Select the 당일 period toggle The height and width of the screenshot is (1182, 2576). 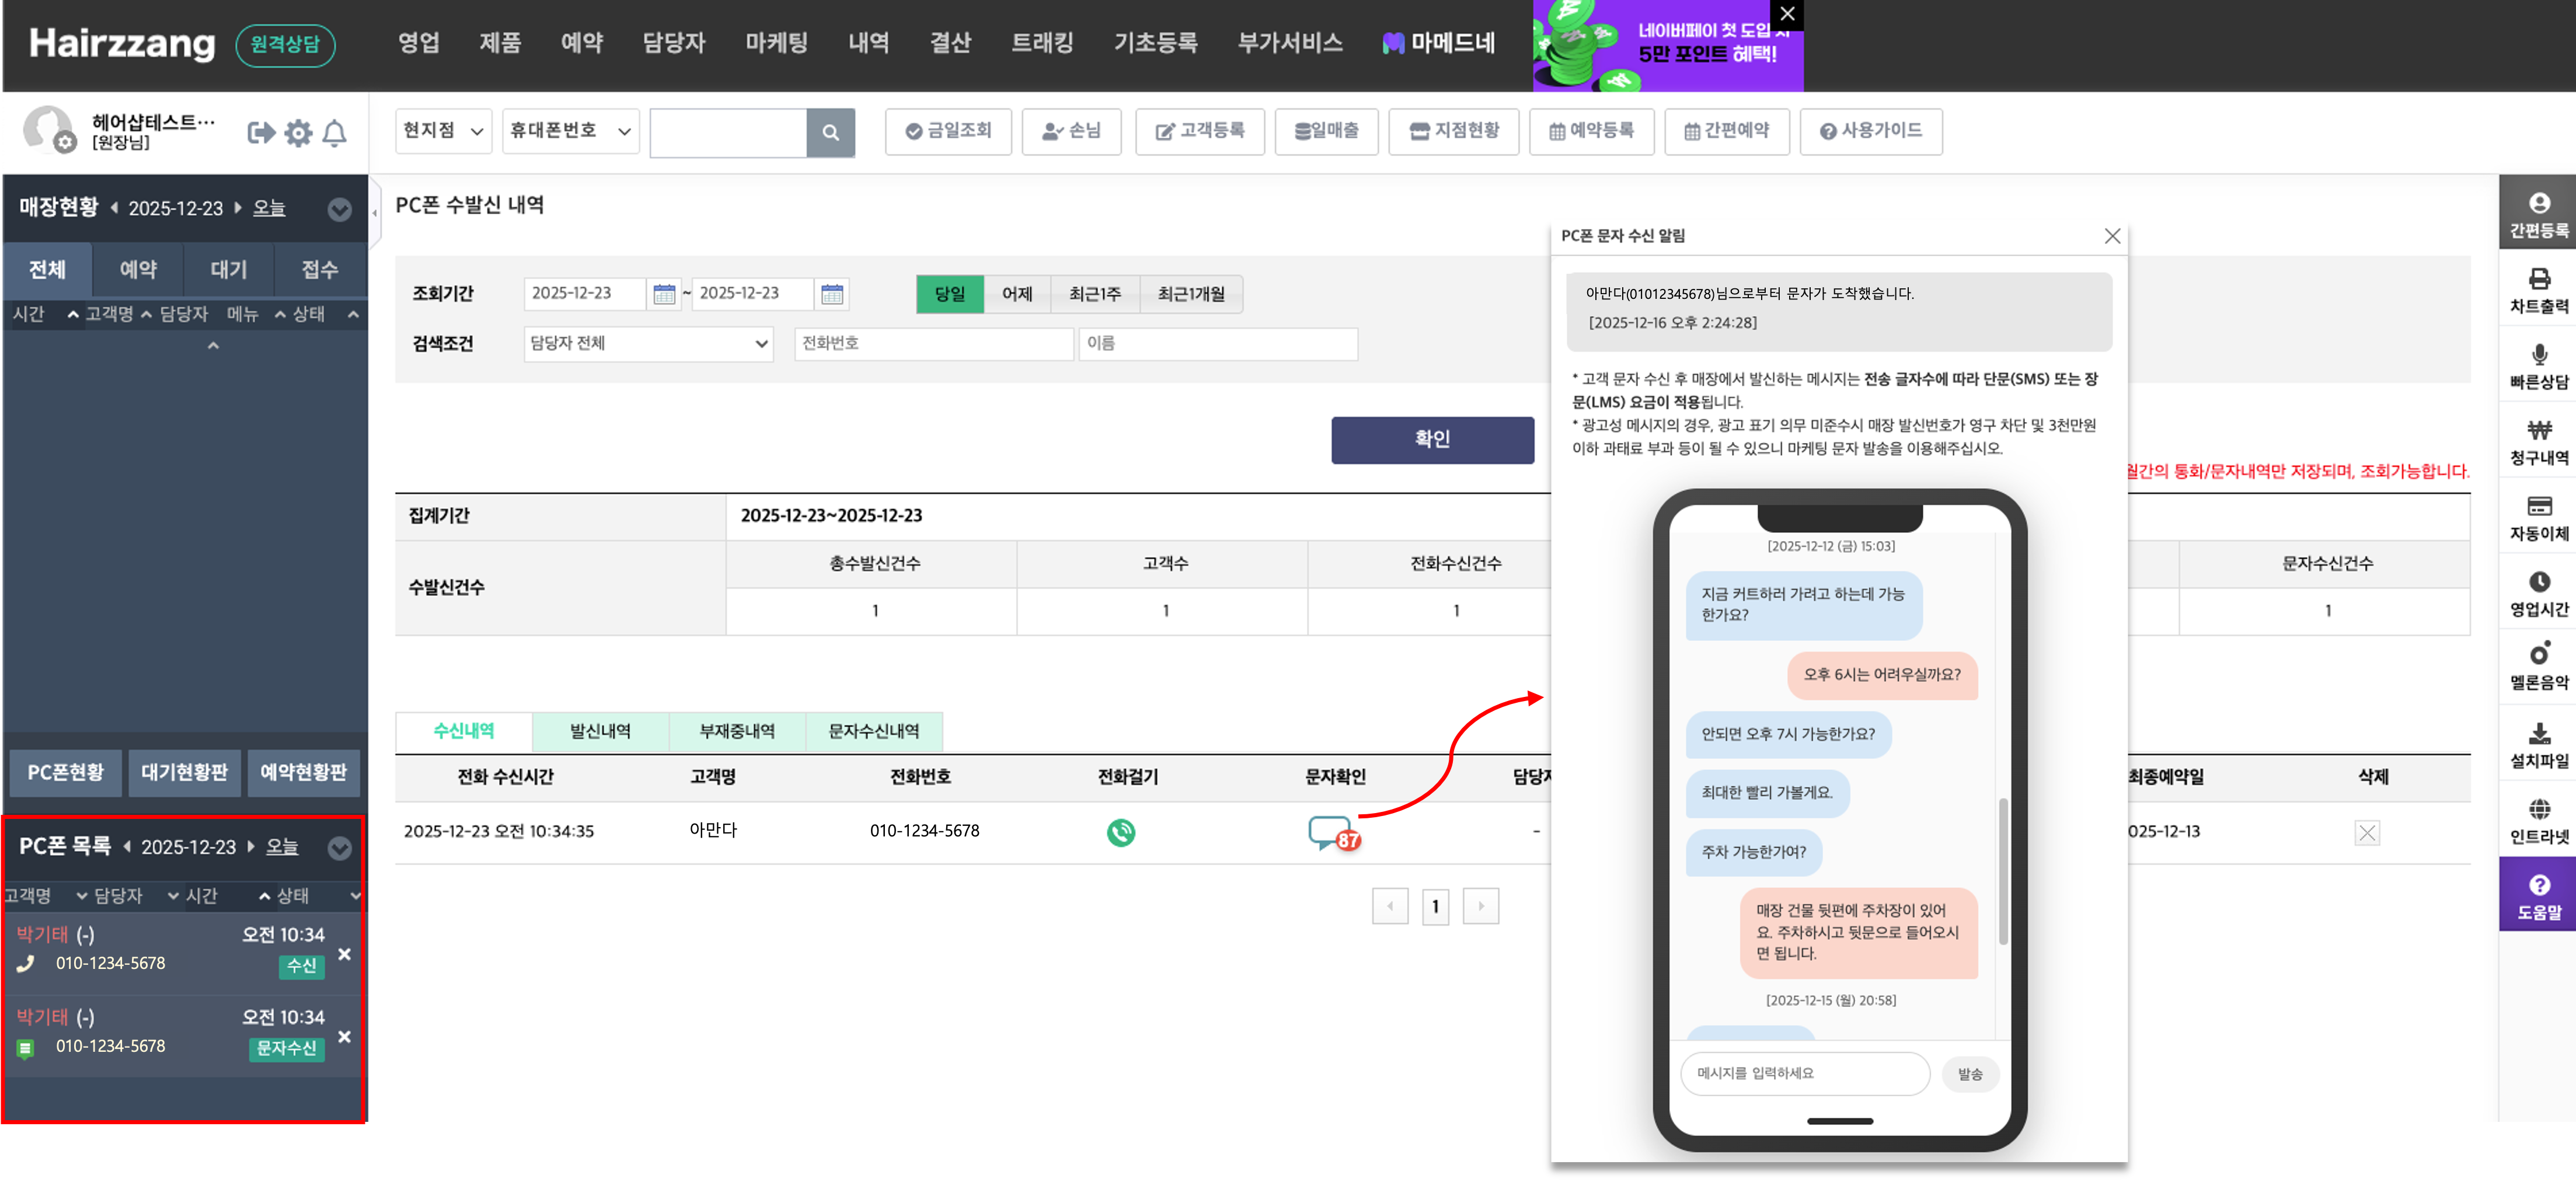[949, 294]
